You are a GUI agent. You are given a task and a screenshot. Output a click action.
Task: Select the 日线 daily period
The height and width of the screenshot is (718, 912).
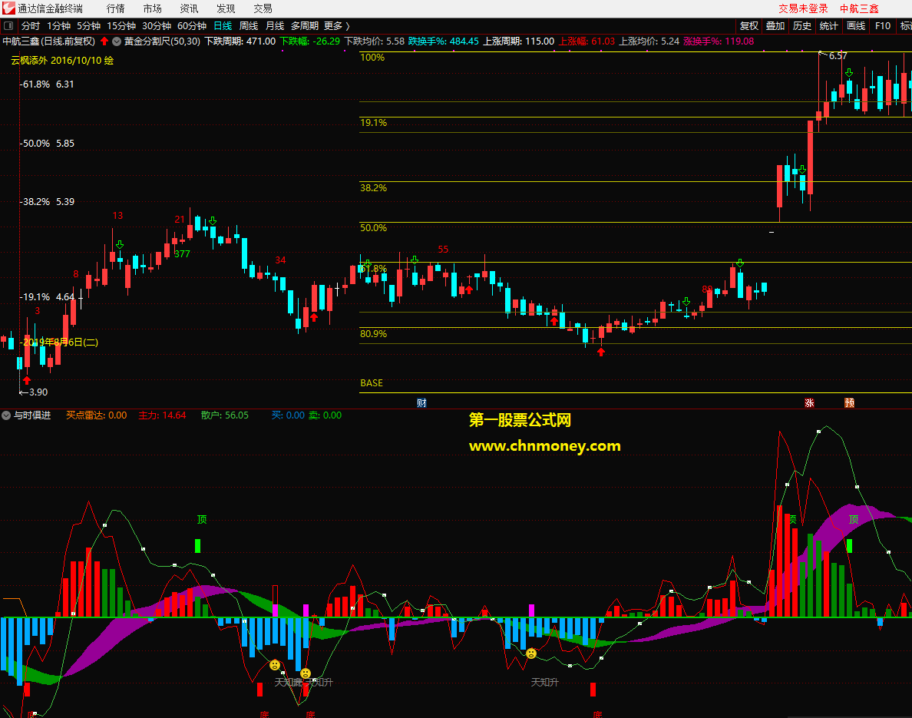pyautogui.click(x=223, y=25)
